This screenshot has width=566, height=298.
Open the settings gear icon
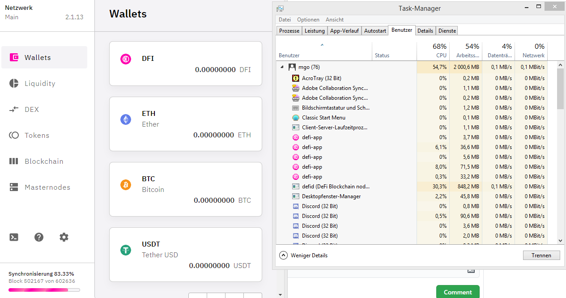tap(64, 237)
